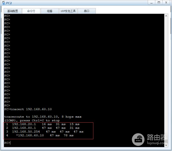Click the scrollbar down arrow
Image resolution: width=172 pixels, height=151 pixels.
[x=166, y=145]
